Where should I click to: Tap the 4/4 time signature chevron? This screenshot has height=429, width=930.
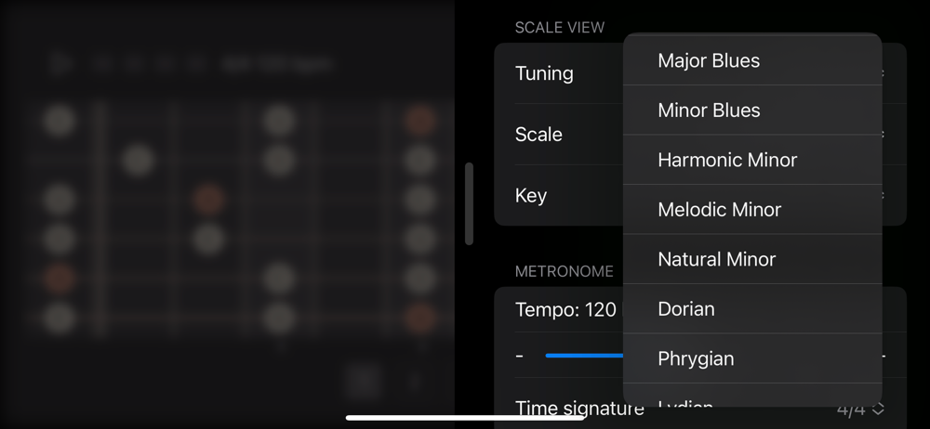(x=879, y=409)
